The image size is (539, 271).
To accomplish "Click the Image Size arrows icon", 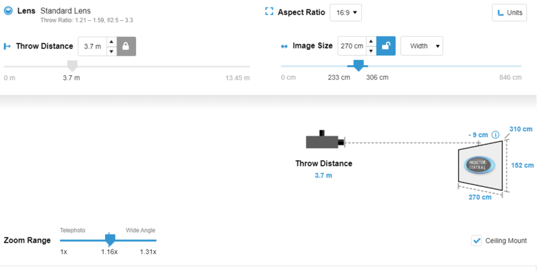I will click(x=284, y=46).
